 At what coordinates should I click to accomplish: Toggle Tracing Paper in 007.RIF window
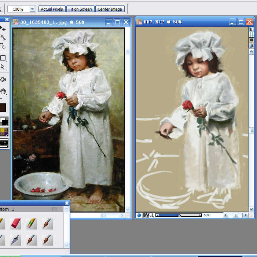(x=251, y=29)
